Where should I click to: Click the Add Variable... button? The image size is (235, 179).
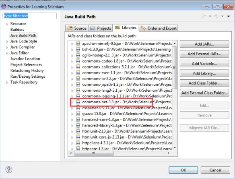click(204, 64)
